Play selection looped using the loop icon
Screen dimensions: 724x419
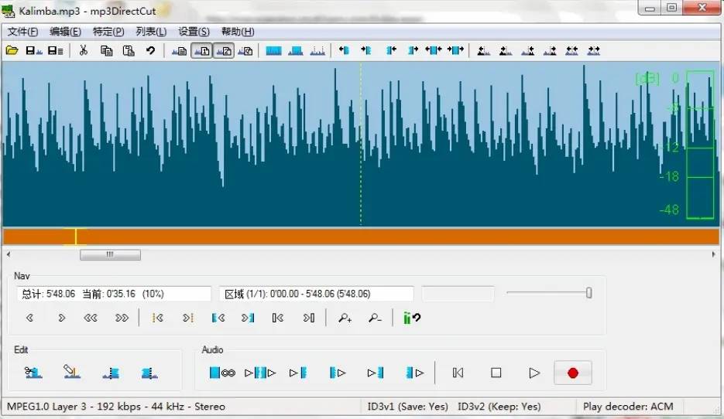[222, 373]
